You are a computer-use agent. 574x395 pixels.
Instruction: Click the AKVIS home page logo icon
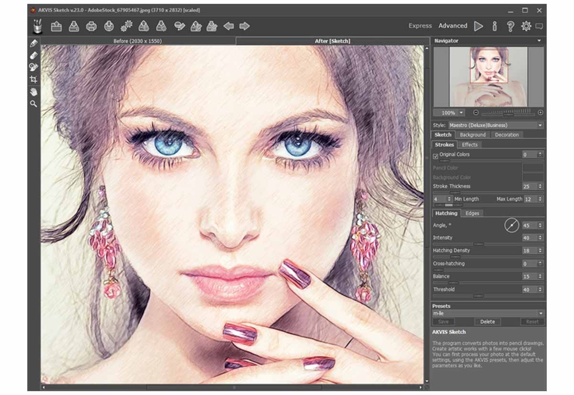tap(37, 26)
